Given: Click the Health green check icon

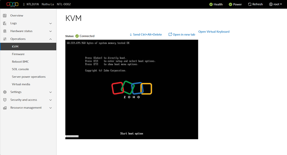Looking at the screenshot, I should pos(211,4).
